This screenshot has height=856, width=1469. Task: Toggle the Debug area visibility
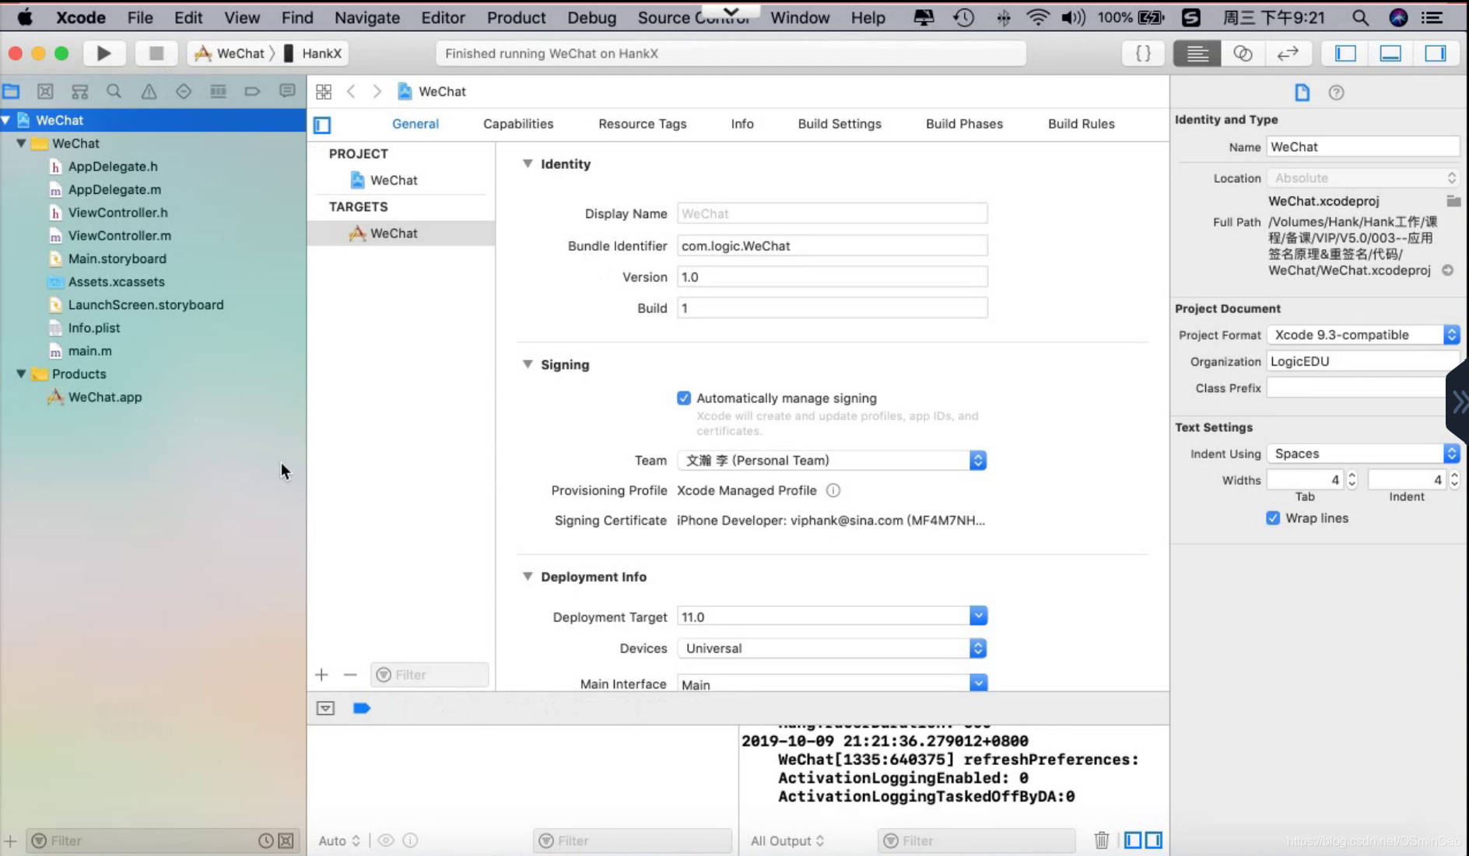coord(1390,53)
